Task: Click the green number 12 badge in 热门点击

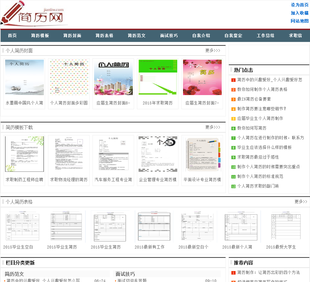Action: (234, 187)
